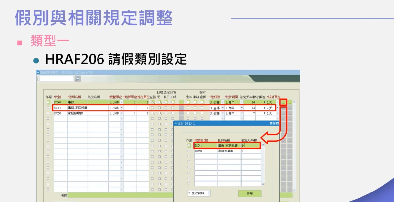Maximize the WIN_DETAIL popup window
Screen dimensions: 394x202
(x=274, y=123)
